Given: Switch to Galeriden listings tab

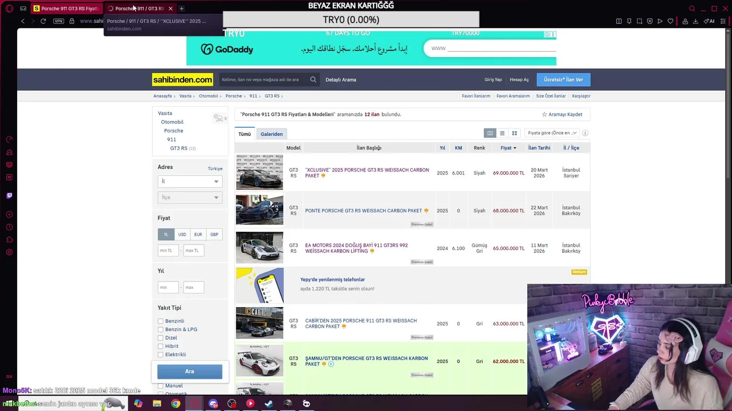Looking at the screenshot, I should tap(272, 134).
